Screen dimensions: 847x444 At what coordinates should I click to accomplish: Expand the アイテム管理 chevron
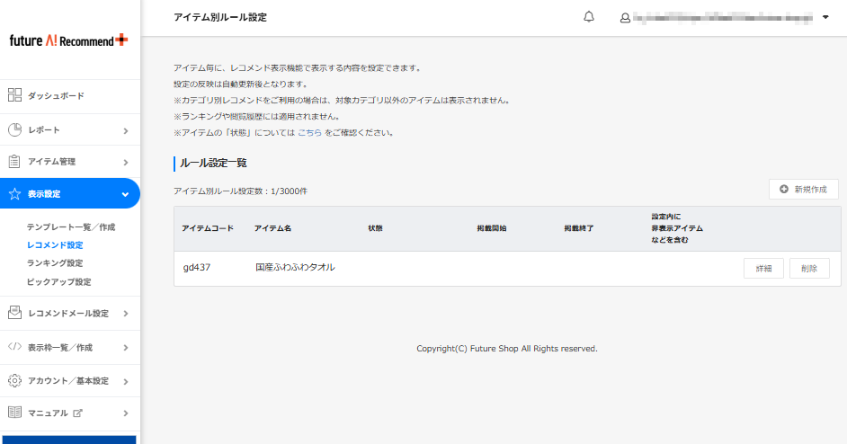pos(125,162)
